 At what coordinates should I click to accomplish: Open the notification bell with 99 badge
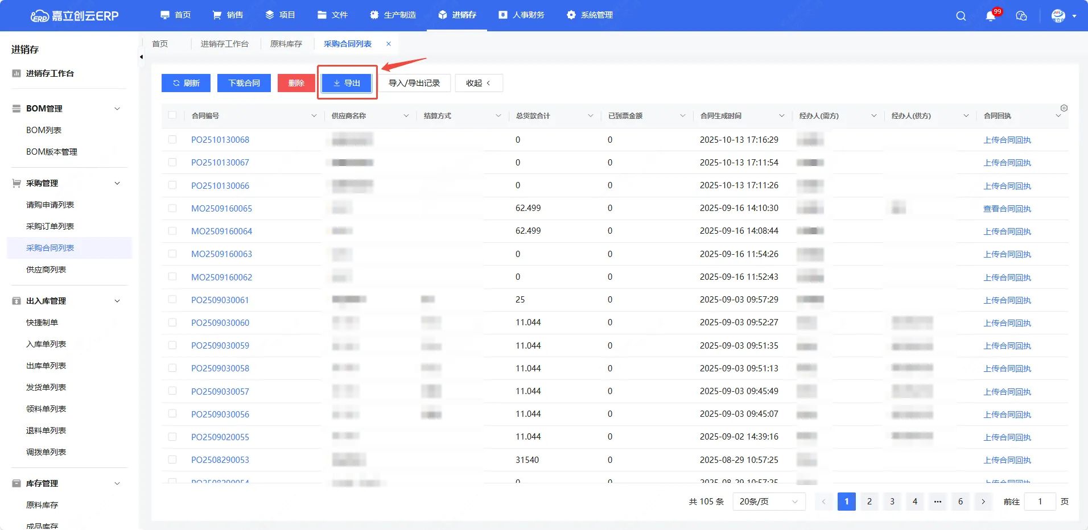(991, 16)
